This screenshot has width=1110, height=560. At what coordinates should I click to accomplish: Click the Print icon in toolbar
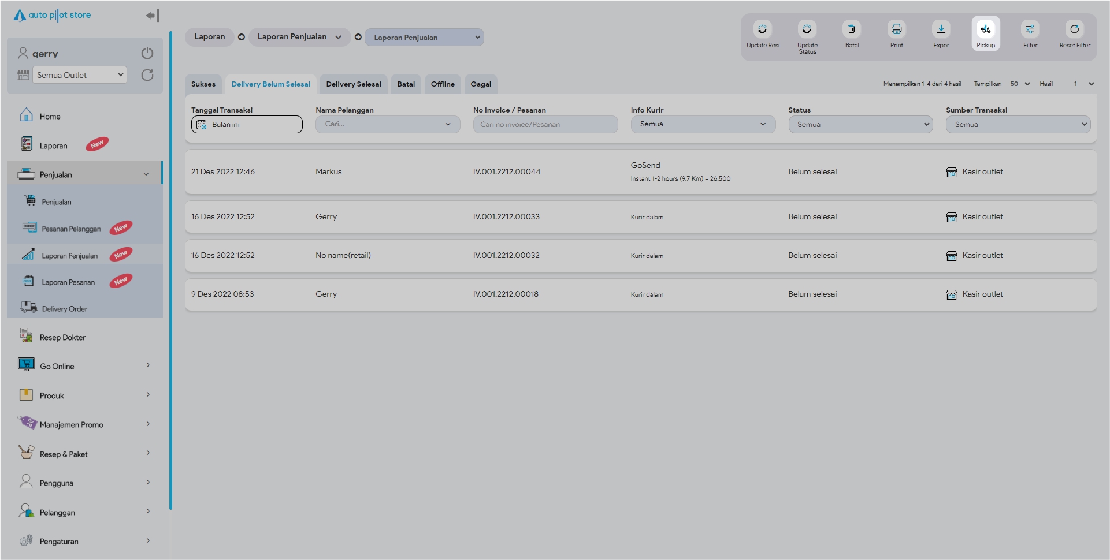[x=896, y=29]
